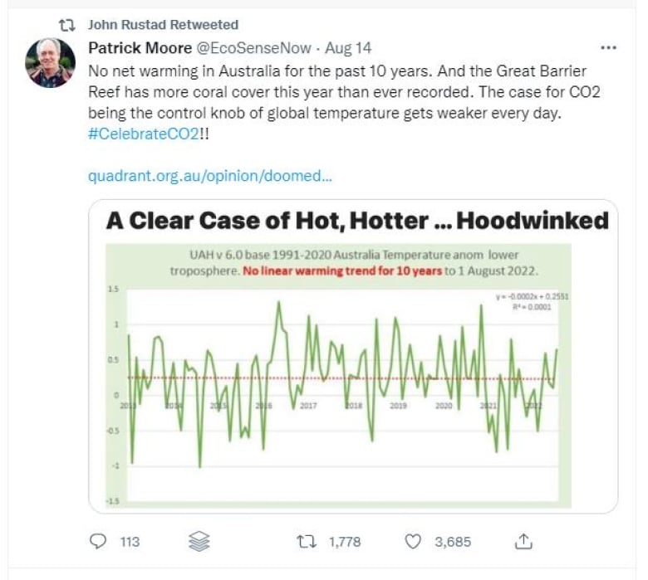
Task: Follow the #CelebrateCO2 hashtag
Action: coord(144,134)
